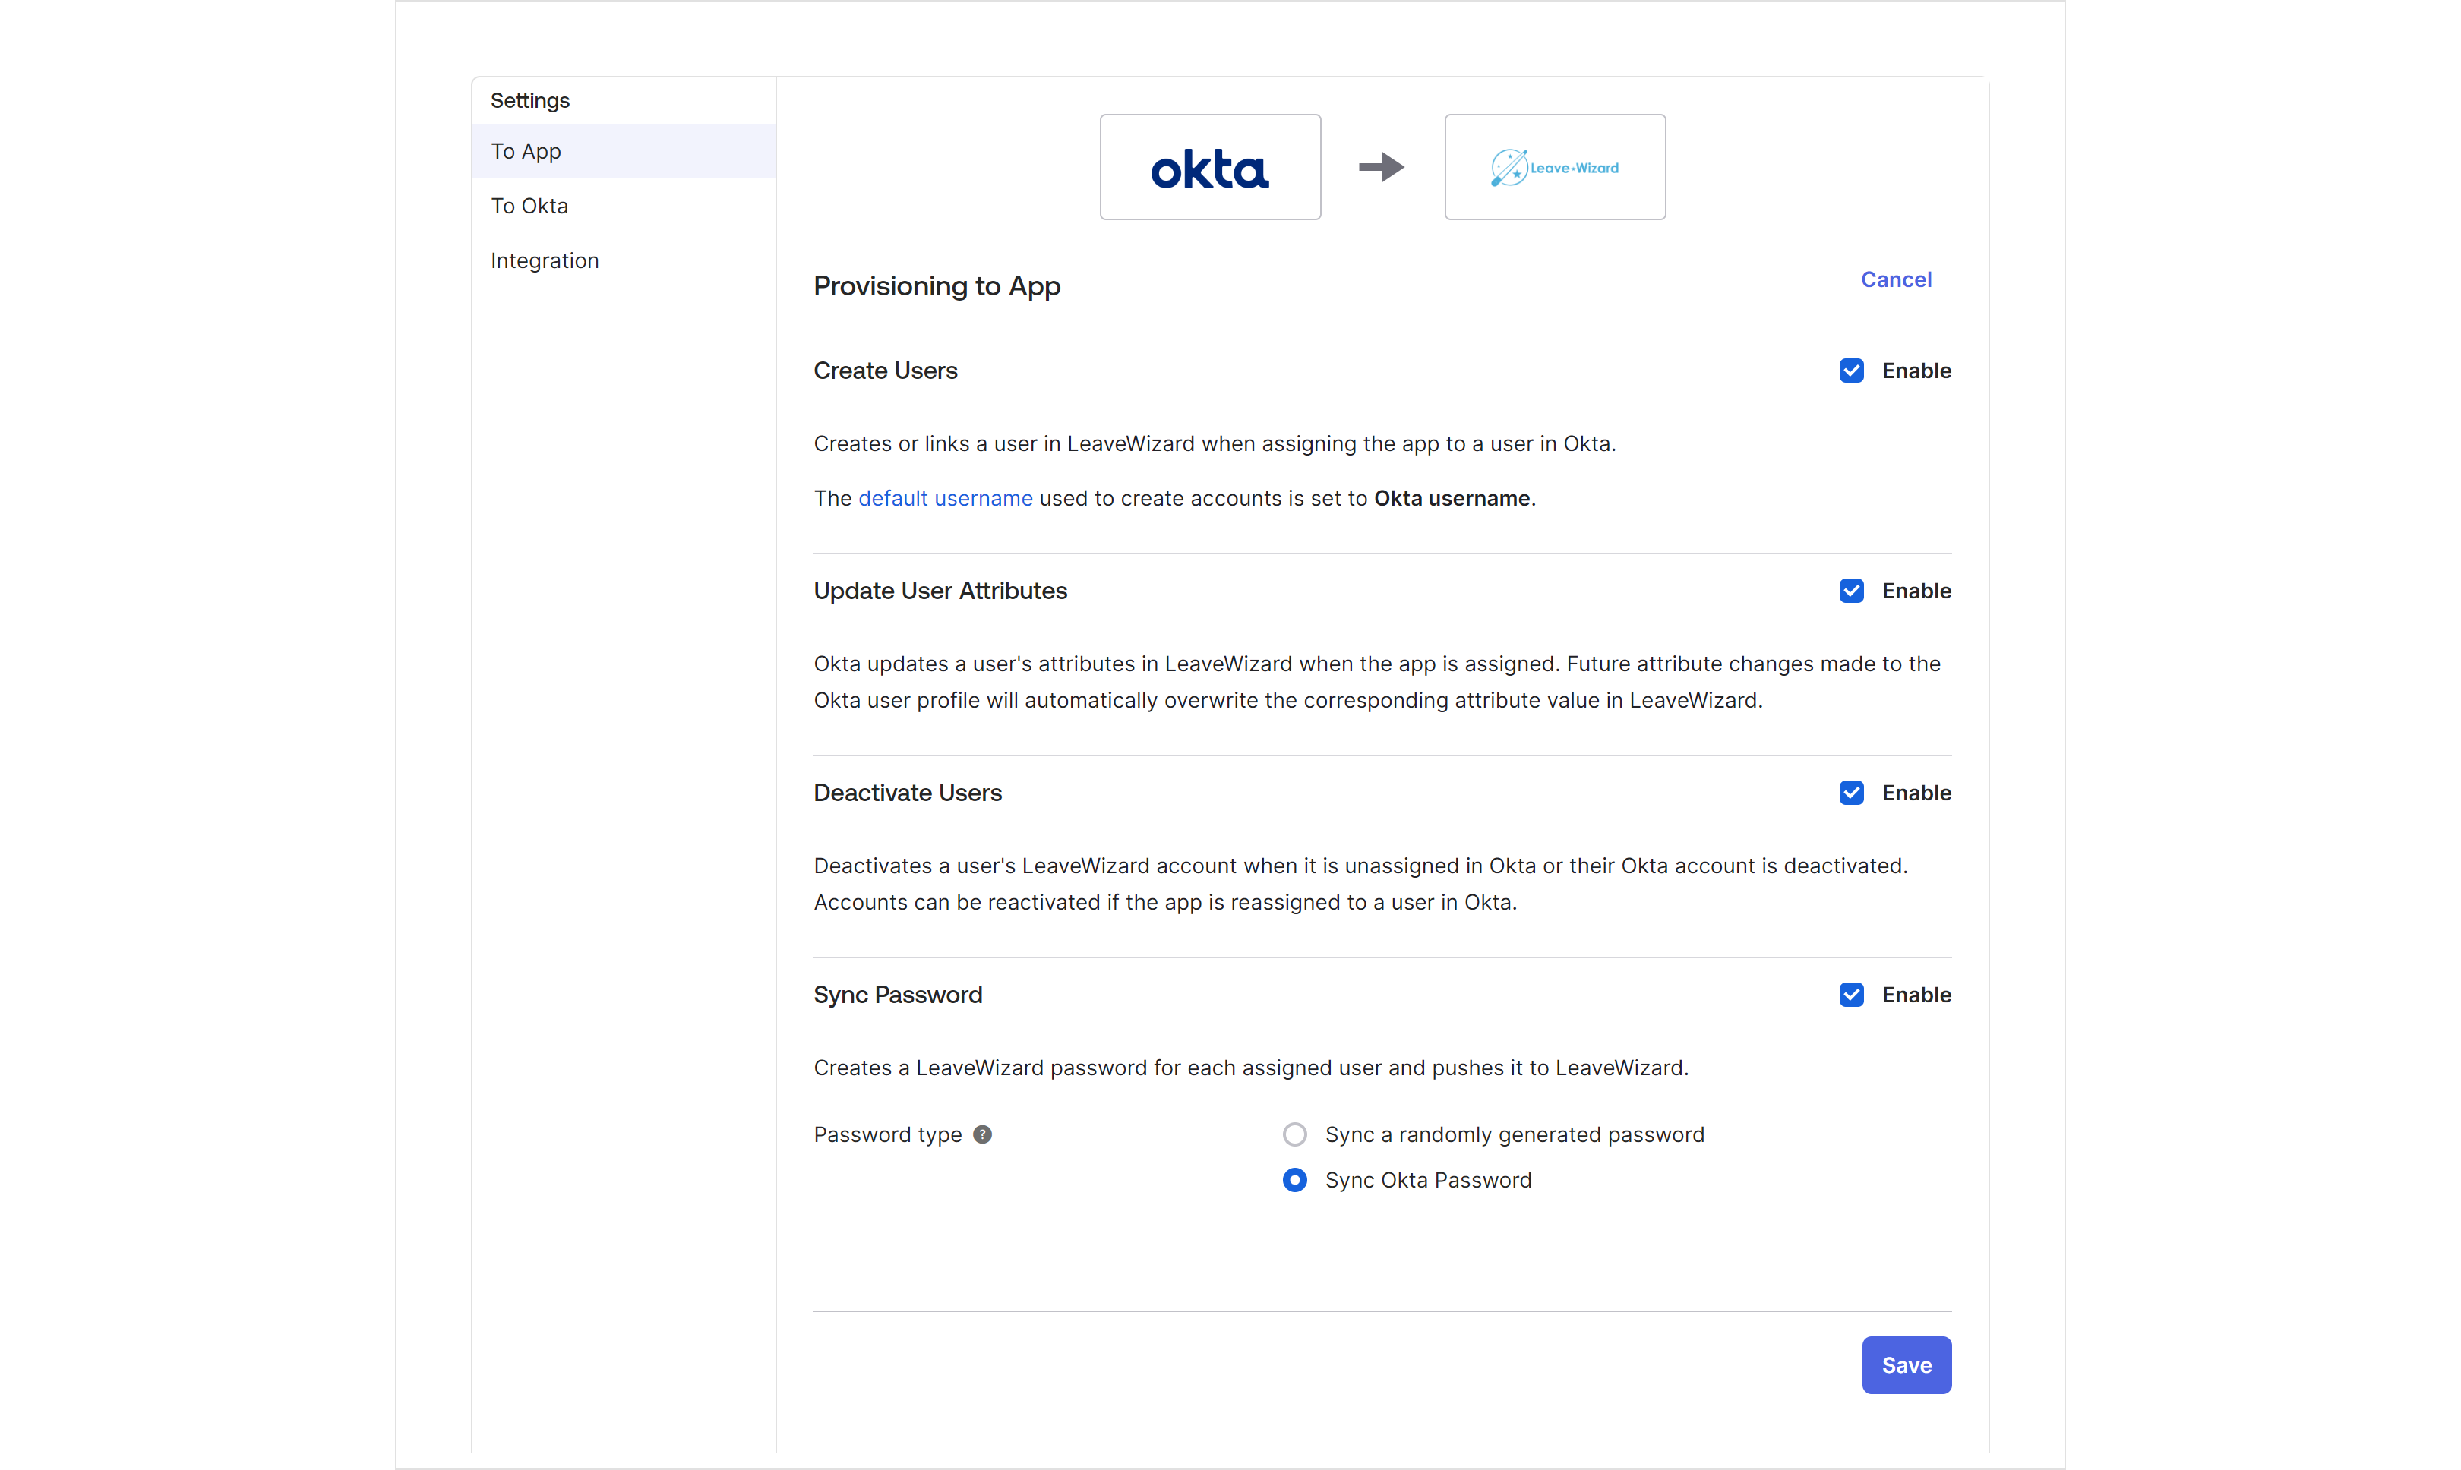
Task: Select Sync a randomly generated password
Action: click(1294, 1134)
